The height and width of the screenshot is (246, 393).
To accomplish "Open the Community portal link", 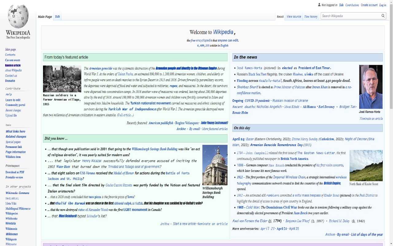I will coord(15,105).
